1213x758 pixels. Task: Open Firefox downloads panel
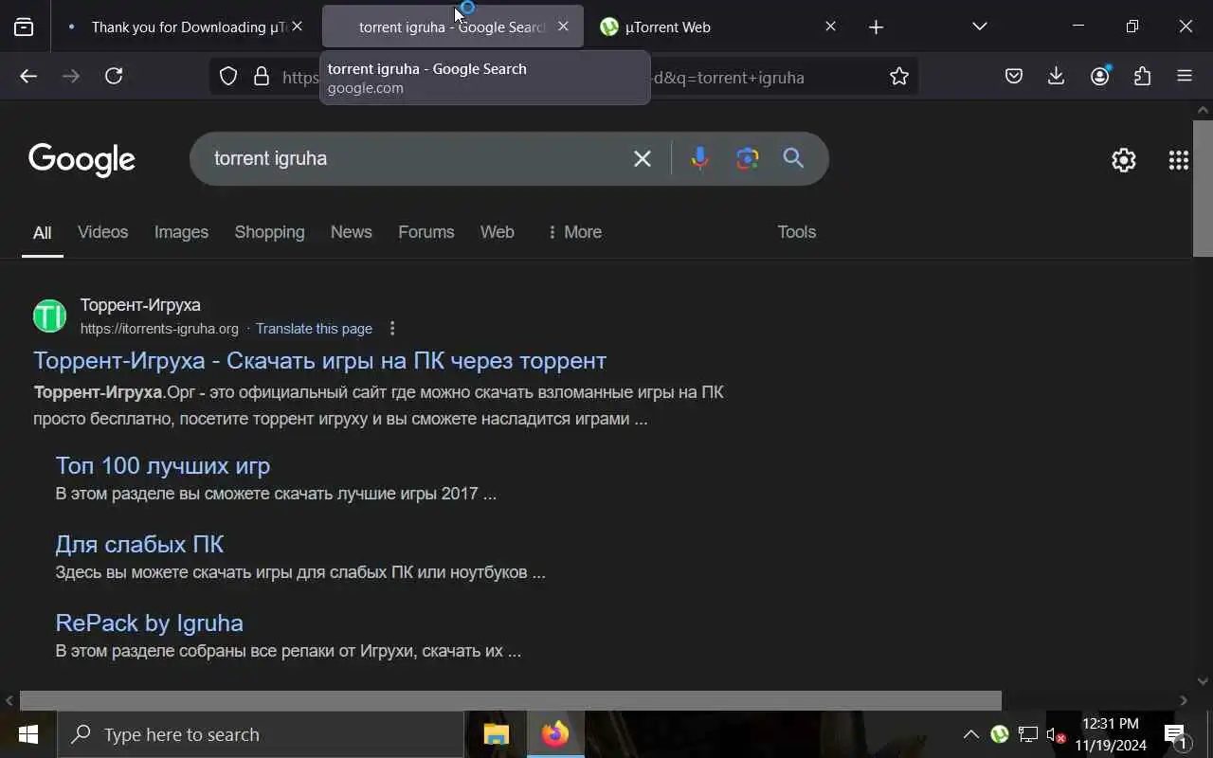pos(1057,77)
